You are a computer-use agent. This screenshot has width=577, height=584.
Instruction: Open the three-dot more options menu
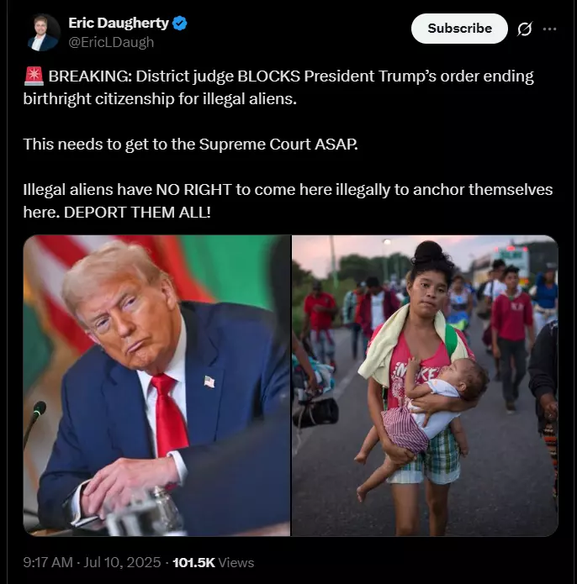[550, 29]
